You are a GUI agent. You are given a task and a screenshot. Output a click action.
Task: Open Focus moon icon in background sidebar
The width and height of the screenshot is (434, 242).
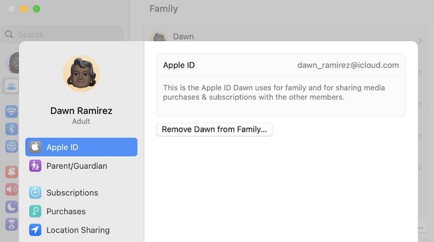(11, 207)
